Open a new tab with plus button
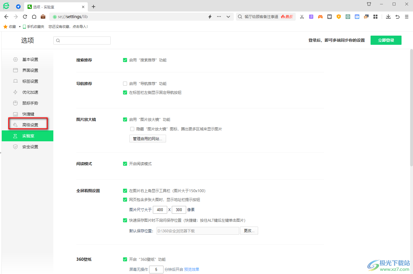The image size is (413, 274). coord(93,7)
